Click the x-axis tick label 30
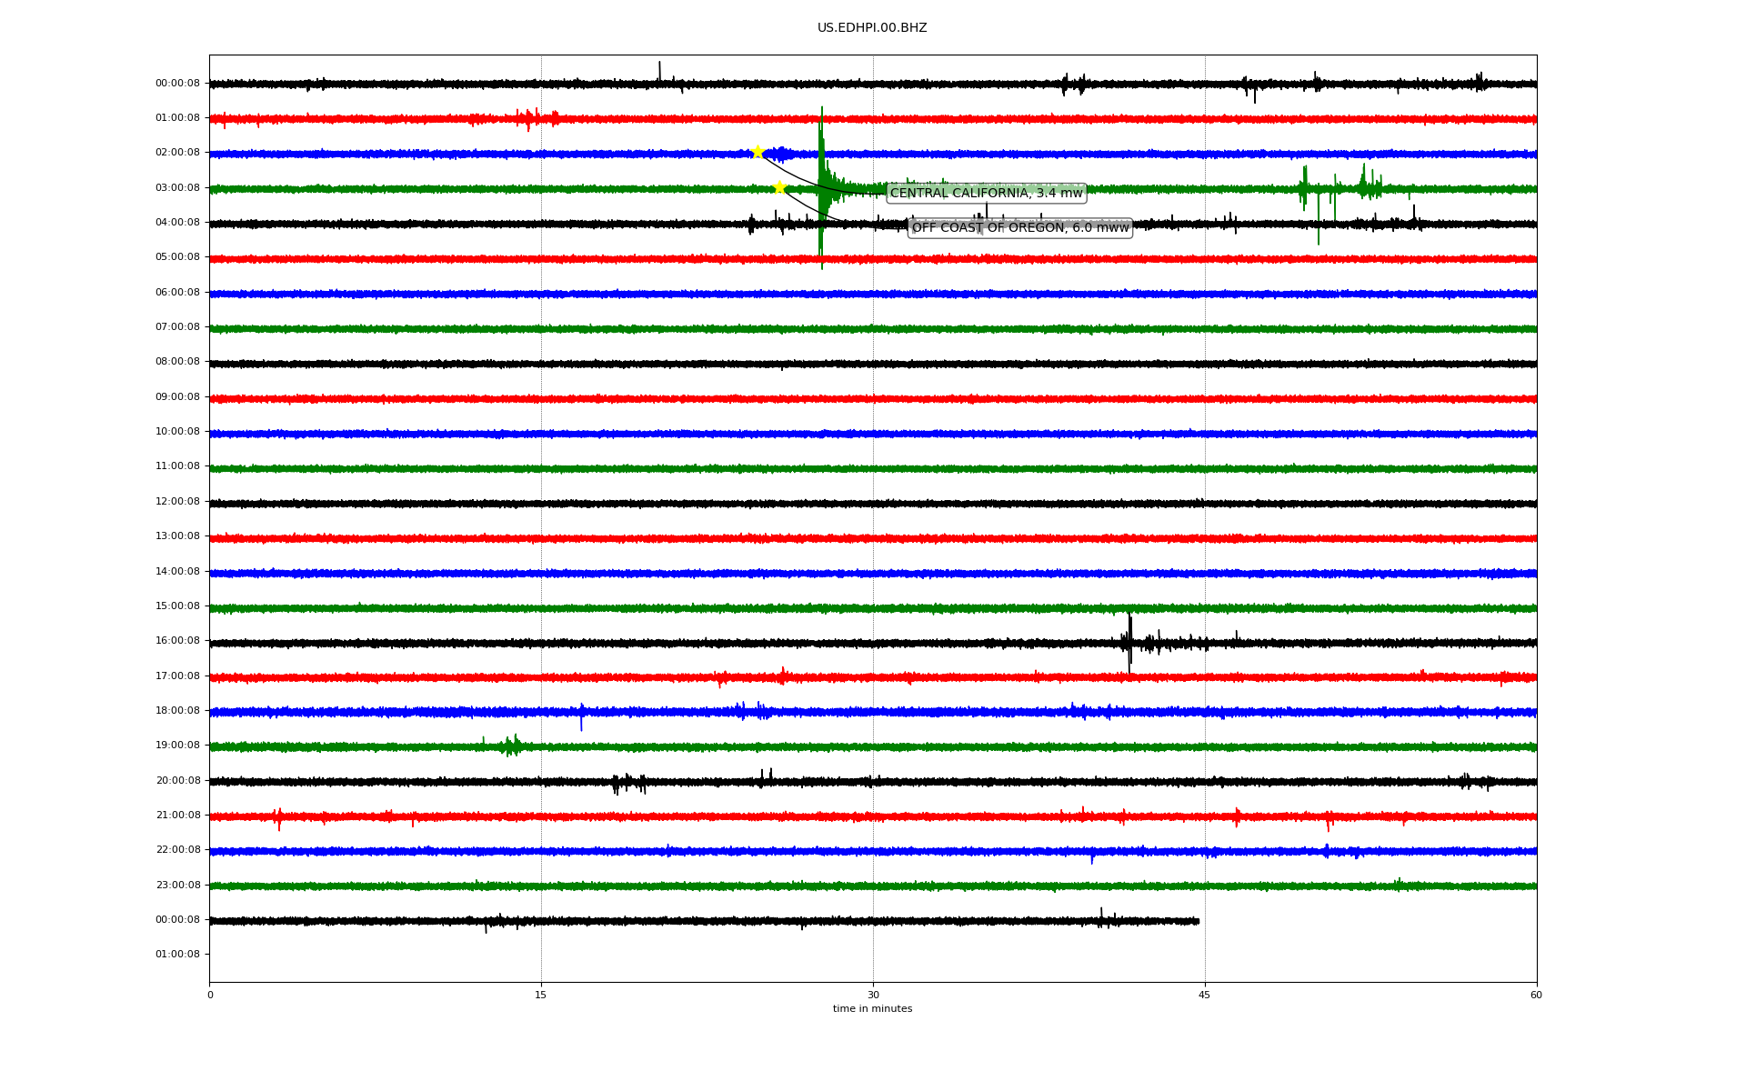Image resolution: width=1746 pixels, height=1091 pixels. [873, 995]
